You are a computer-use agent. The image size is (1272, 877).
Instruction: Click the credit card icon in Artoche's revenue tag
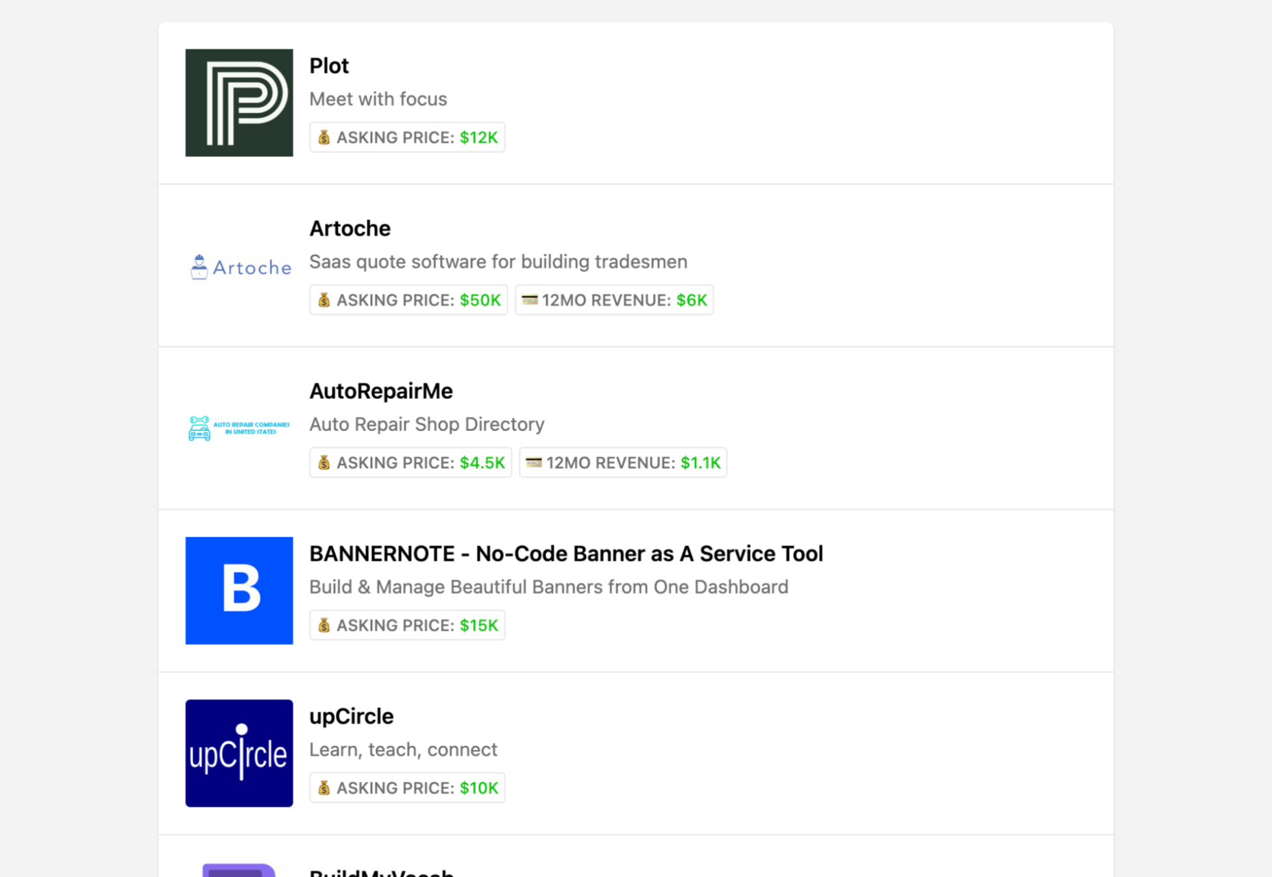click(529, 300)
